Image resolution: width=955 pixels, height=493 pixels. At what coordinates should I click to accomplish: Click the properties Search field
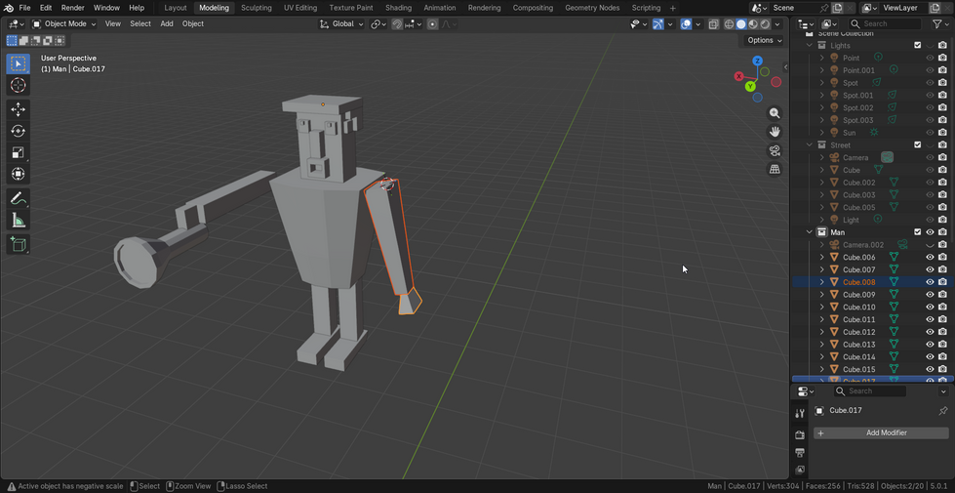coord(870,391)
